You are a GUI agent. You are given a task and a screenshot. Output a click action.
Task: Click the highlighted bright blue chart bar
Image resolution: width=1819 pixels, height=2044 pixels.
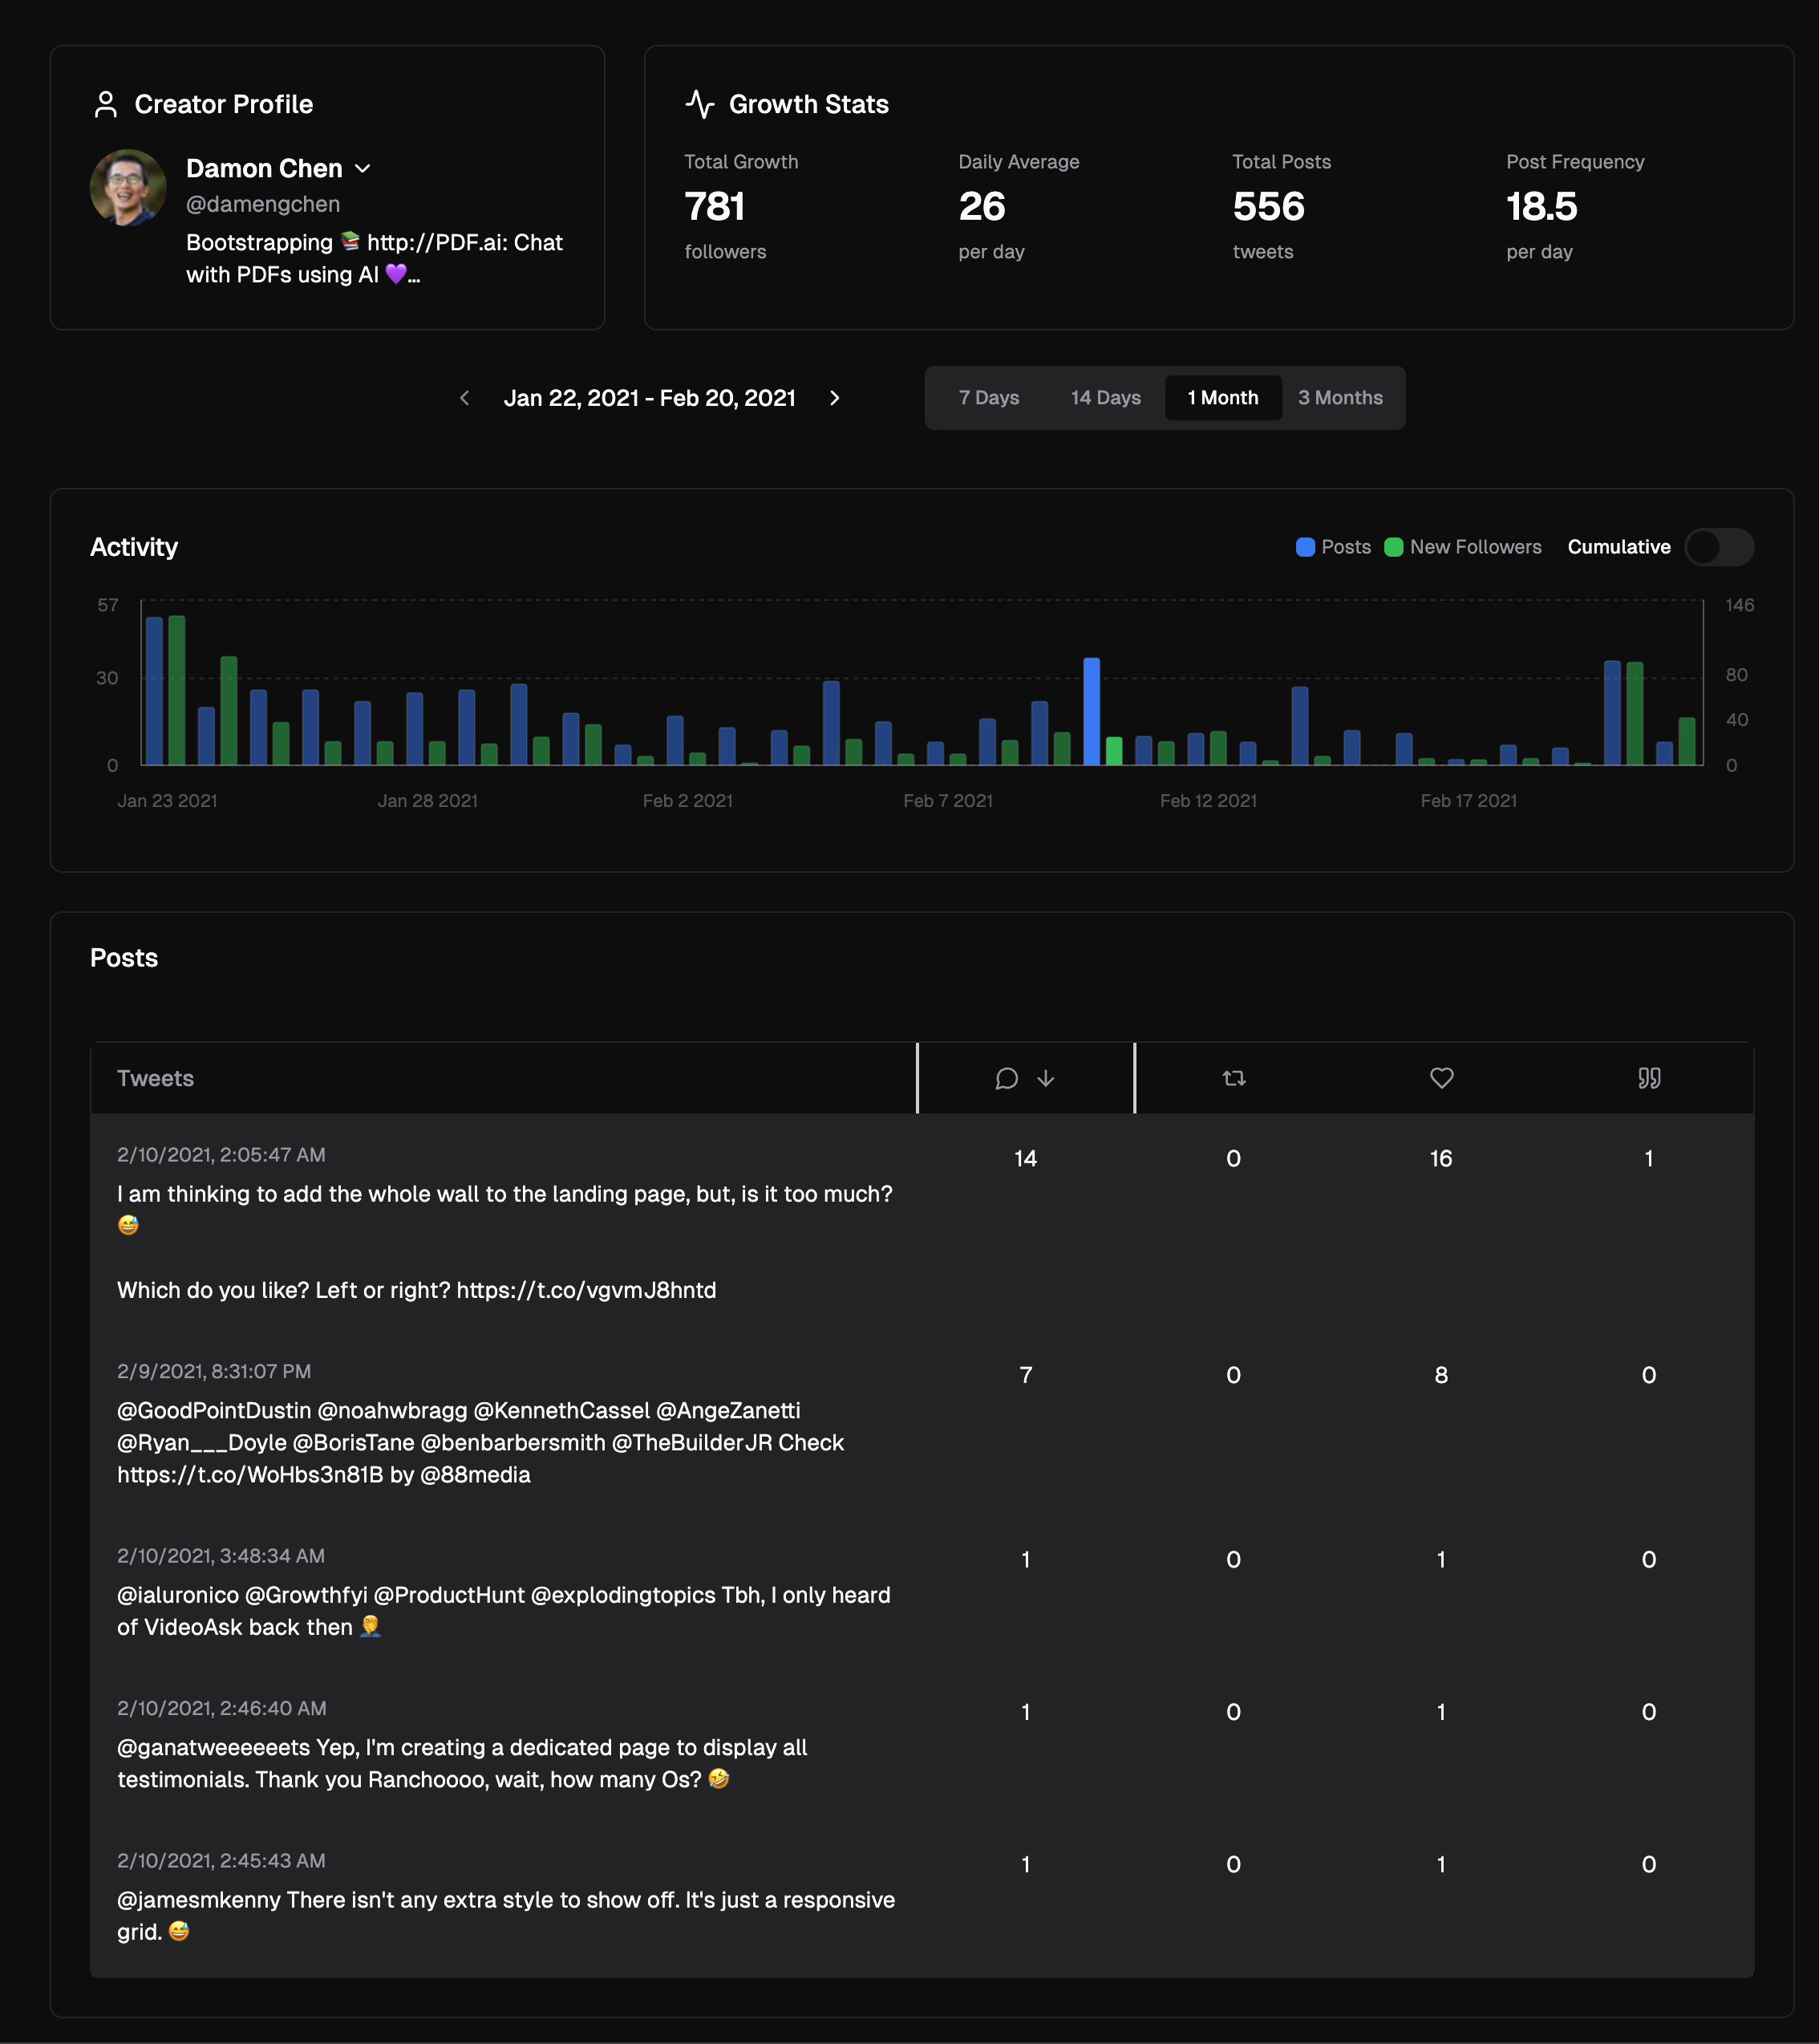[1091, 711]
